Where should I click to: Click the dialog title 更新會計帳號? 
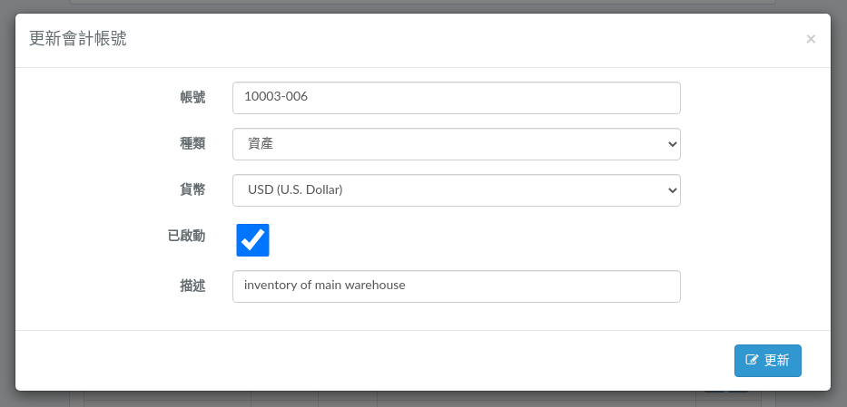pyautogui.click(x=78, y=39)
